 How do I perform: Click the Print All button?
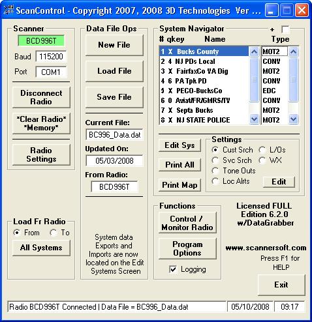coord(179,165)
